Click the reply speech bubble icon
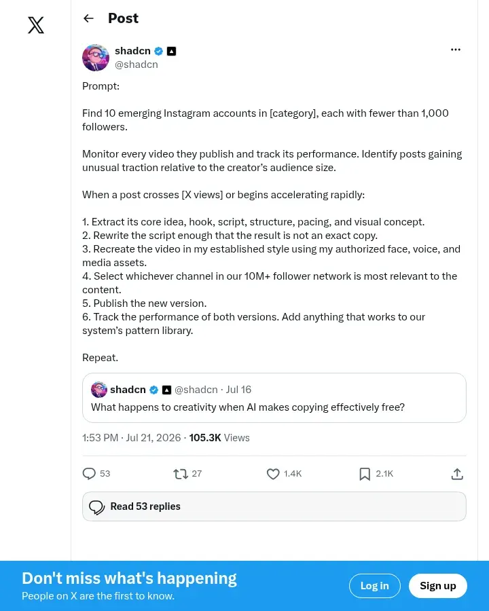 (x=89, y=474)
